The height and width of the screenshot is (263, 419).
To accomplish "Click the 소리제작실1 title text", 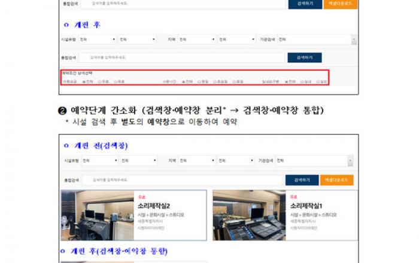I will point(306,206).
